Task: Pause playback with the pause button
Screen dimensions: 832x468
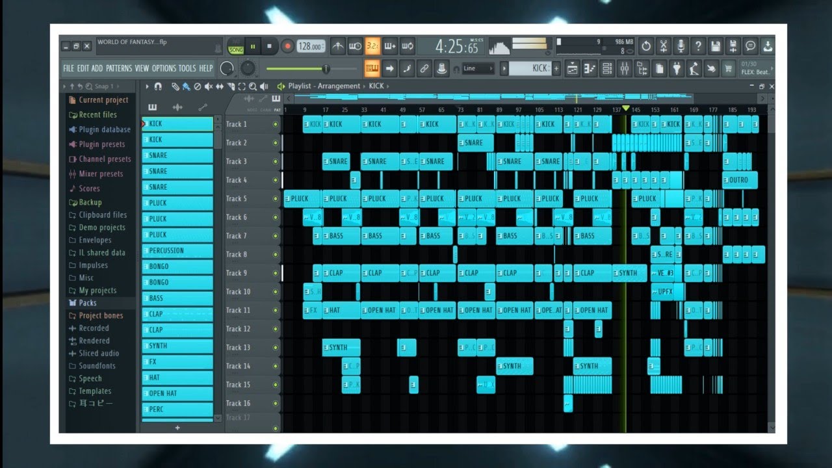Action: [253, 47]
